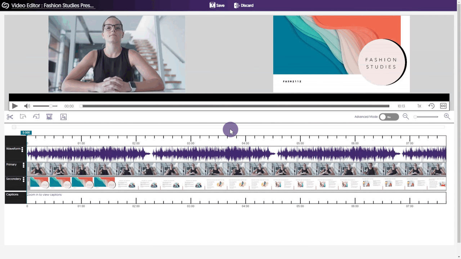This screenshot has height=259, width=461.
Task: Open options for the Primary track
Action: point(23,165)
